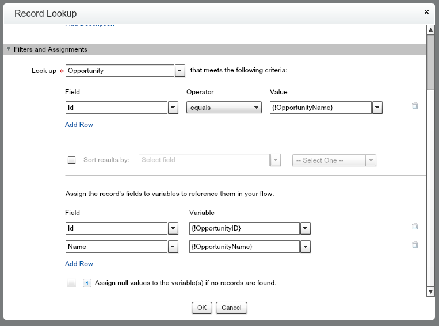Expand the {!OpportunityName} filter value dropdown
The width and height of the screenshot is (439, 326).
377,108
